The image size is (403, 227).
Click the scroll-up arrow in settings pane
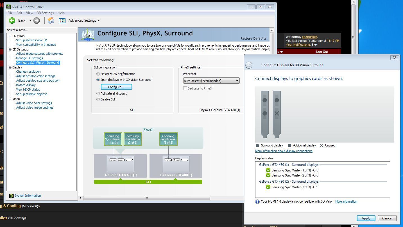pyautogui.click(x=272, y=30)
